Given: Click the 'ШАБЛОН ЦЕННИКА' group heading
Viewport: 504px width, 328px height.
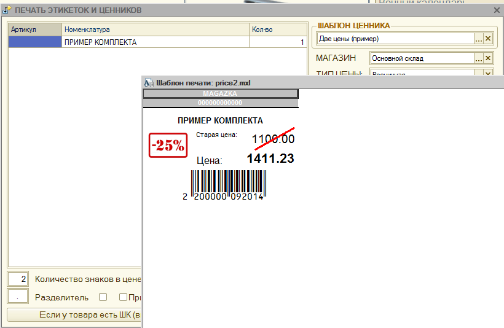Looking at the screenshot, I should click(x=353, y=26).
